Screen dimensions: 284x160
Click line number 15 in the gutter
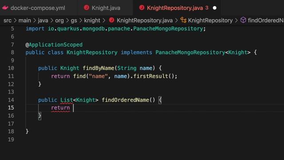coord(11,108)
